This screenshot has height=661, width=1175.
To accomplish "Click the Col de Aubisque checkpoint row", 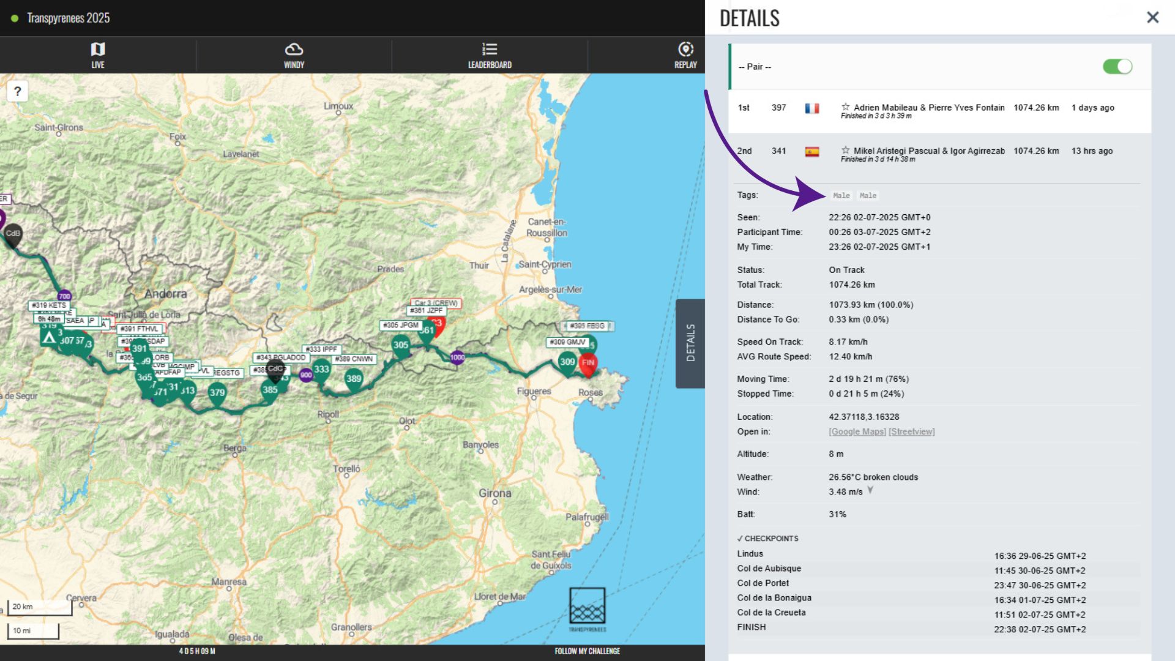I will (938, 570).
